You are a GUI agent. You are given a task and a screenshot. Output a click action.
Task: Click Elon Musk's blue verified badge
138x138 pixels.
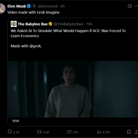coord(29,6)
